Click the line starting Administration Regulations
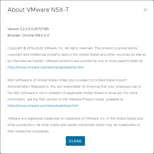The width and height of the screenshot is (154, 154). coord(74,87)
